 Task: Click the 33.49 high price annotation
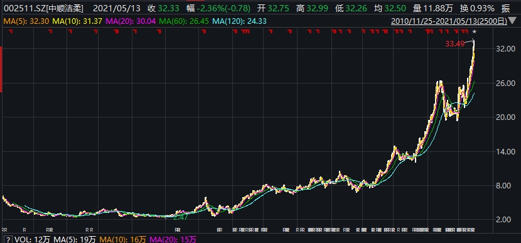(x=454, y=43)
